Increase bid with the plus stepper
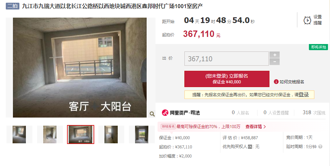The image size is (330, 166). (x=275, y=55)
